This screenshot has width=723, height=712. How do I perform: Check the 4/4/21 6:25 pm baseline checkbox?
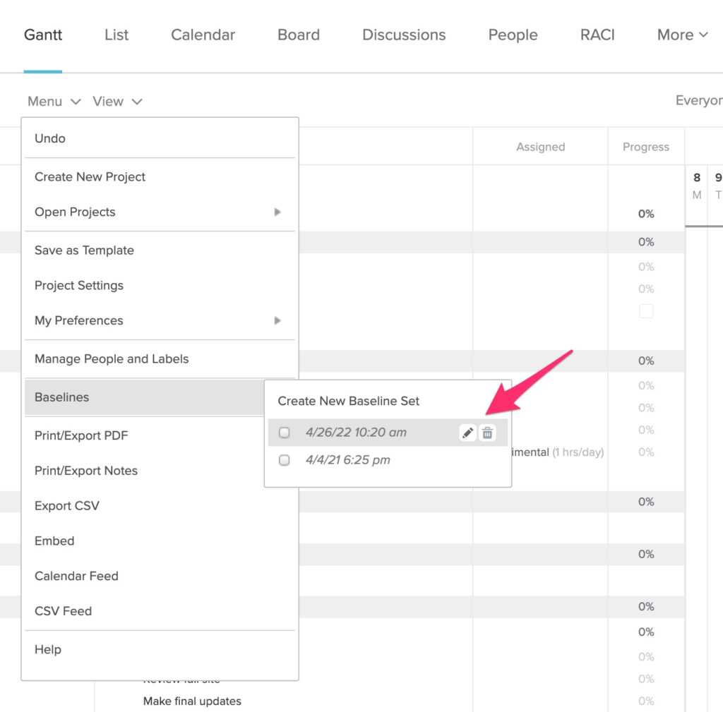pos(285,460)
